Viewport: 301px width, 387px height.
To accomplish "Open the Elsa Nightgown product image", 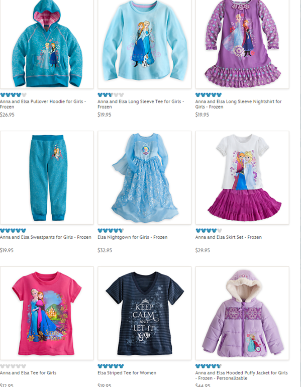I will (145, 178).
